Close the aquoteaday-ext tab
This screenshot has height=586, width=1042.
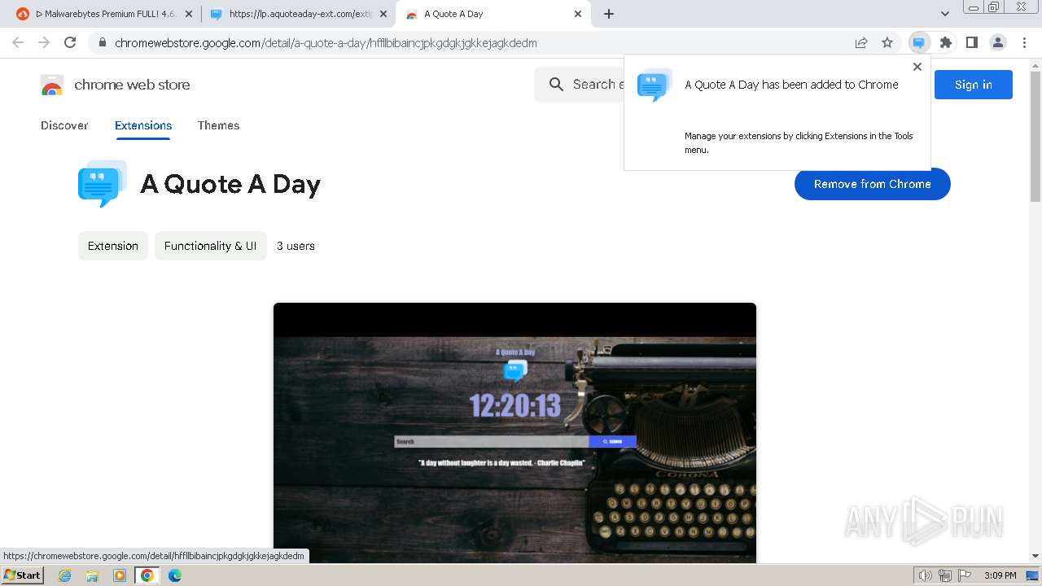(x=383, y=14)
